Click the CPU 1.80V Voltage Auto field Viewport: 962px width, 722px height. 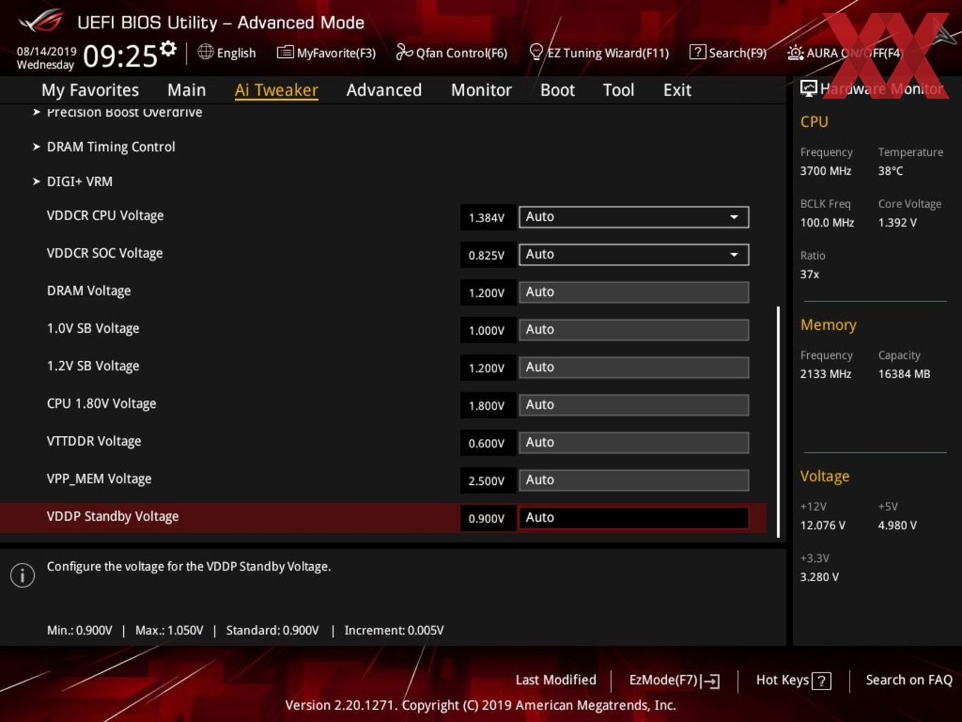coord(634,404)
